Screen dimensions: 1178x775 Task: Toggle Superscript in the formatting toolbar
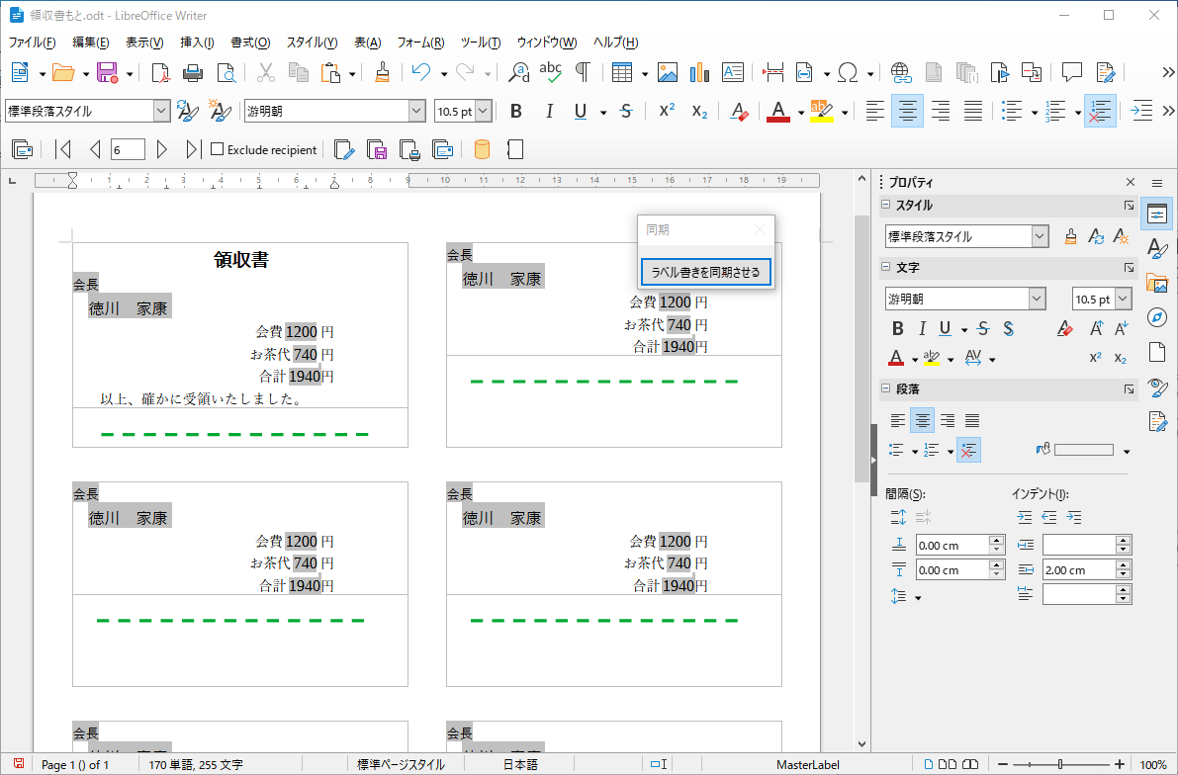click(667, 112)
